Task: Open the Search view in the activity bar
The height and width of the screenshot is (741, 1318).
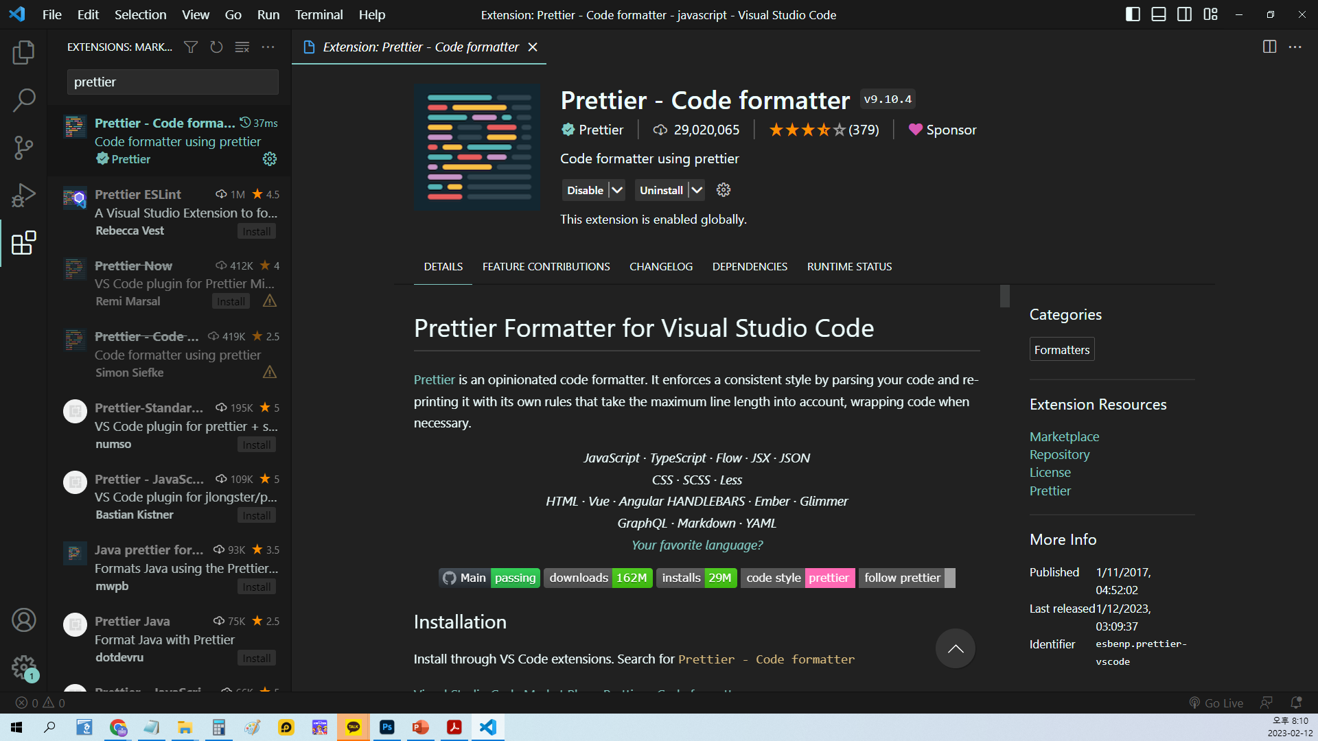Action: pos(23,100)
